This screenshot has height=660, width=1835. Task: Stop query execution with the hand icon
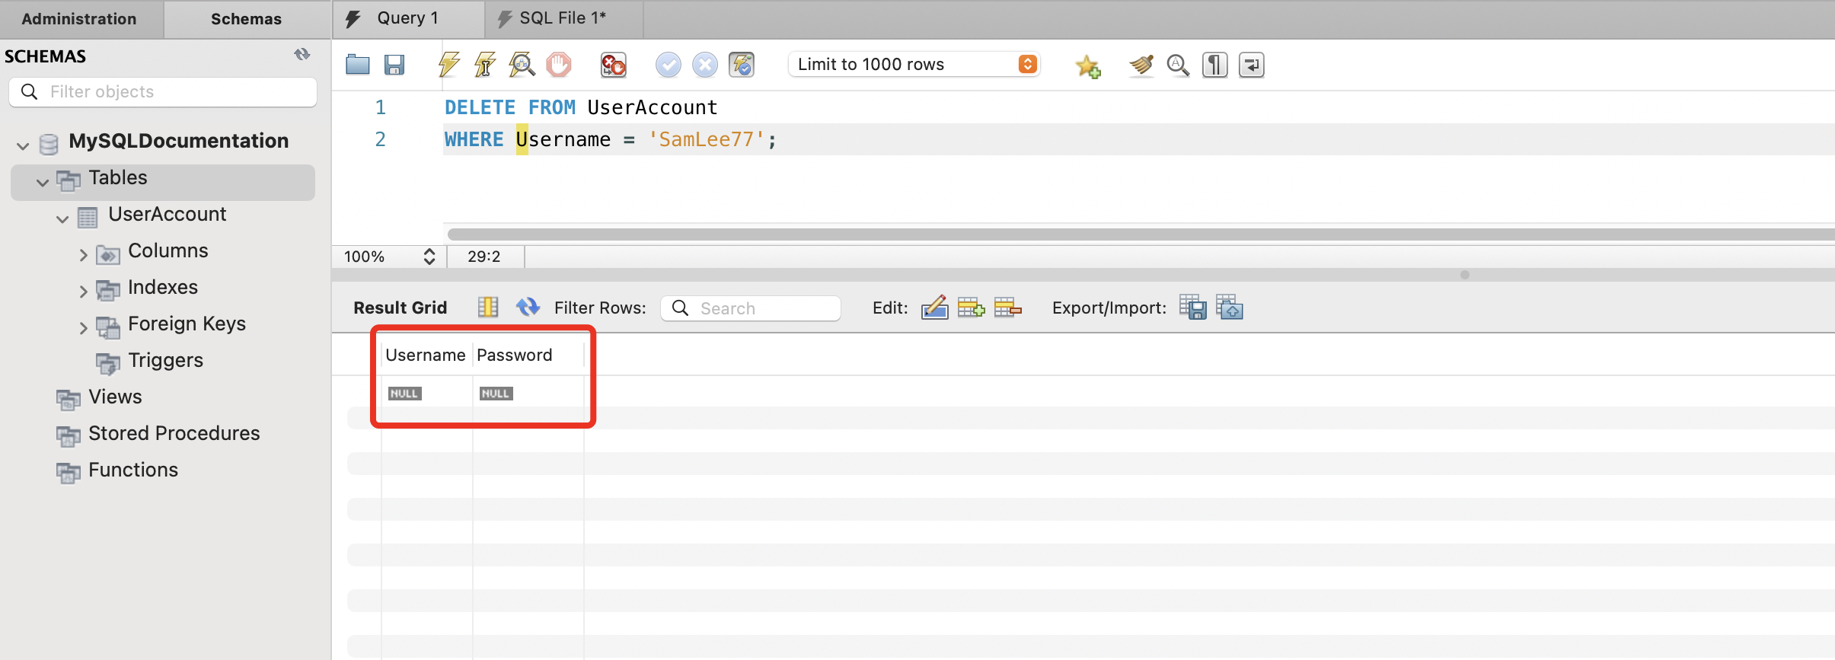(x=558, y=65)
